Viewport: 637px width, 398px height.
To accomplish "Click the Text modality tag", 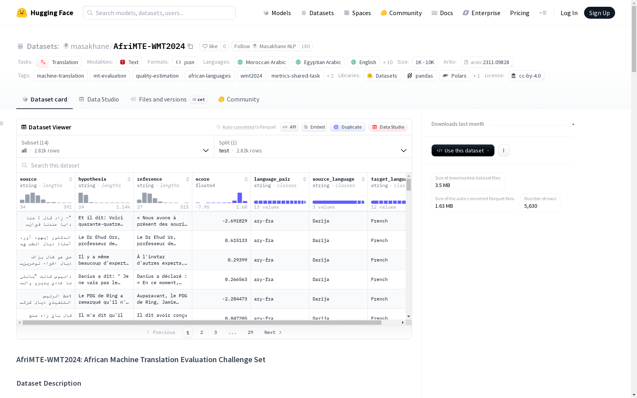I will pyautogui.click(x=129, y=62).
